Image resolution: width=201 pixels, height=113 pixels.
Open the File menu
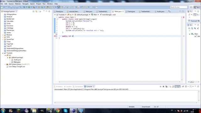[2, 4]
